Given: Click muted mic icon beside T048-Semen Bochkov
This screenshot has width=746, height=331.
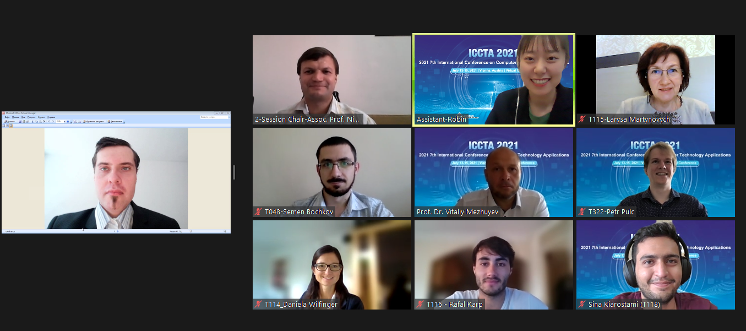Looking at the screenshot, I should coord(258,211).
